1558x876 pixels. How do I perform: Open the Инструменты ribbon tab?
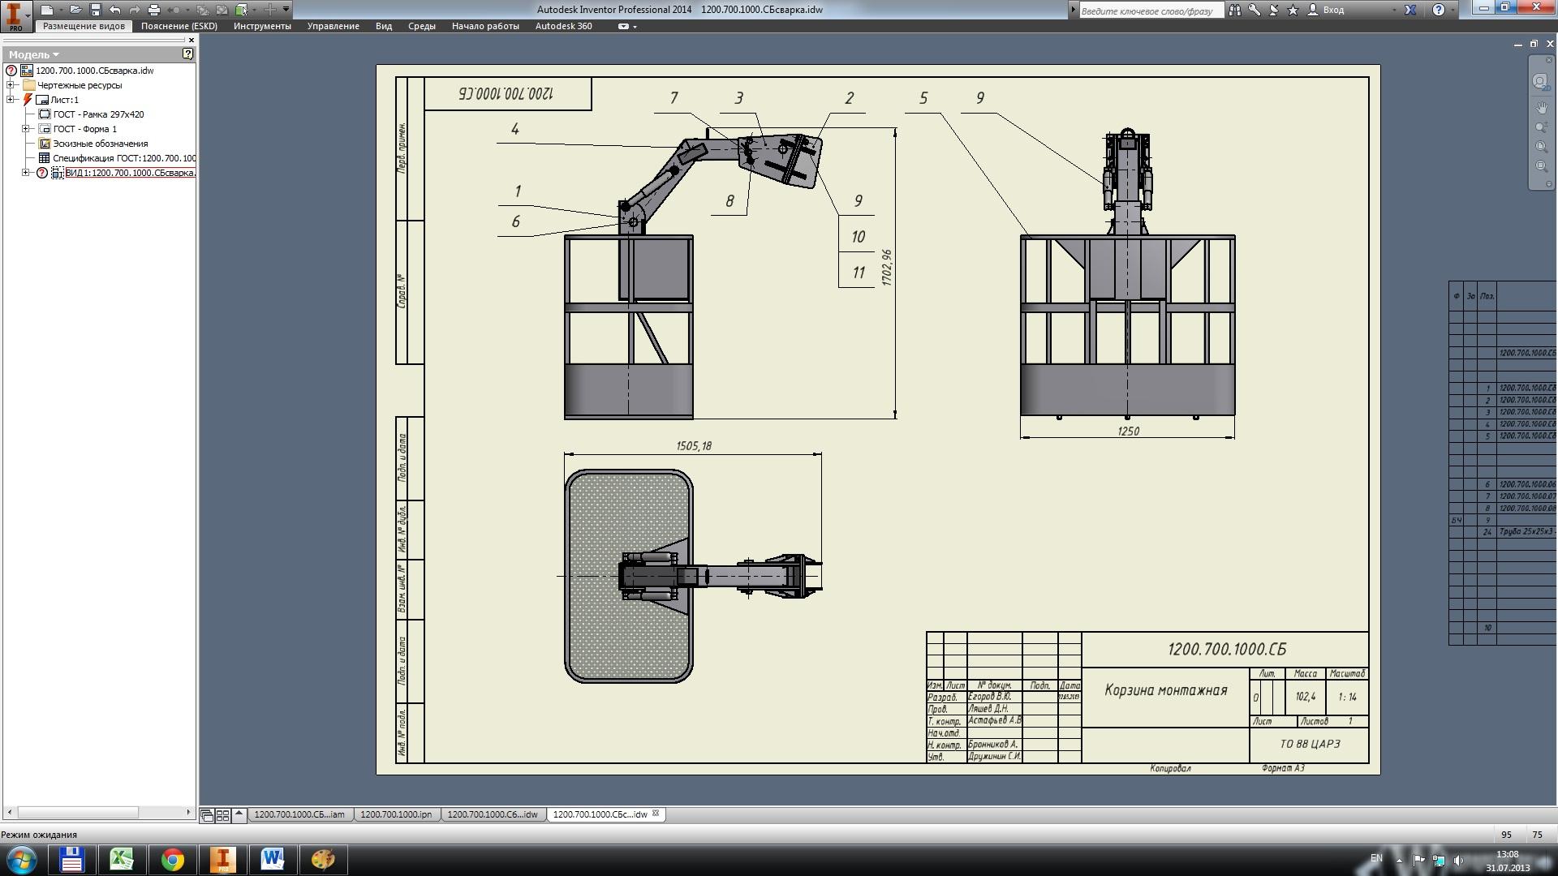(262, 26)
